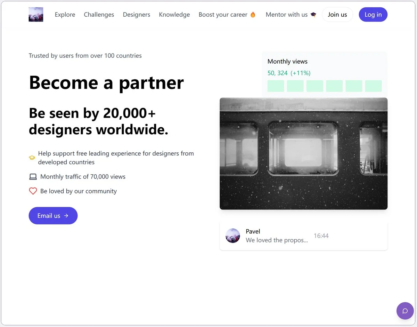Screen dimensions: 417x327
Task: Select the last green bar under Monthly views
Action: (x=373, y=86)
